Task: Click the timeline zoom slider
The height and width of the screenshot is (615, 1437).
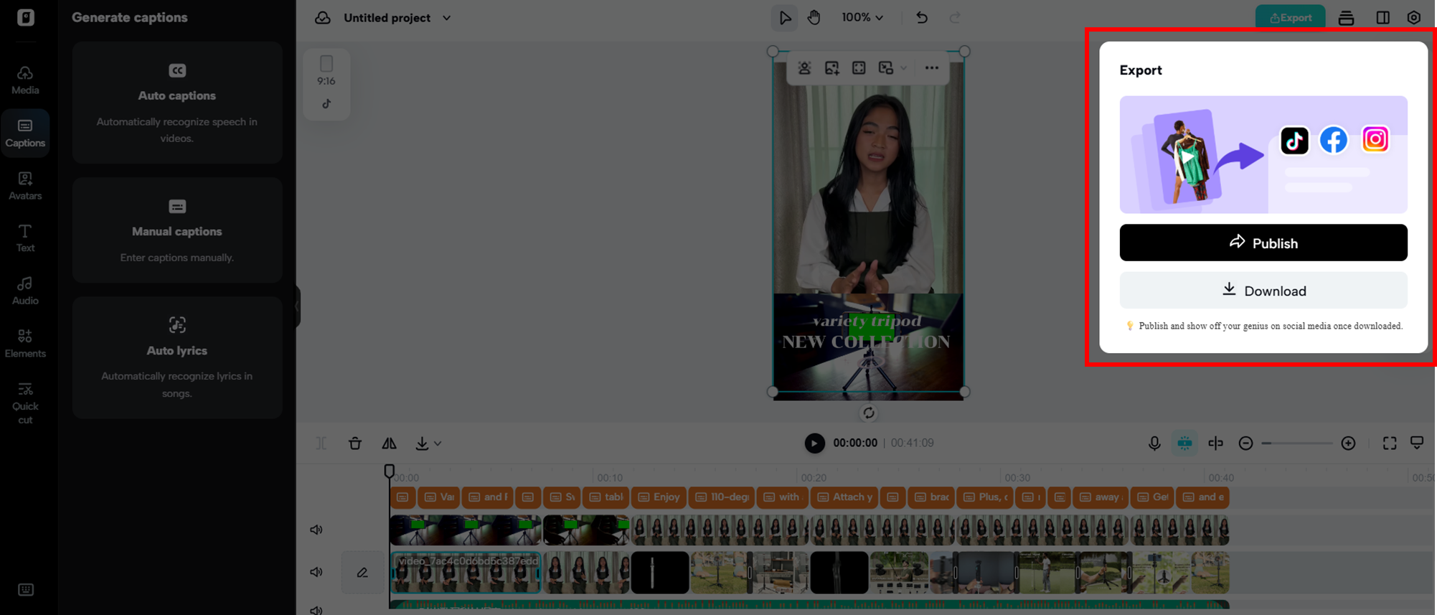Action: pyautogui.click(x=1296, y=443)
